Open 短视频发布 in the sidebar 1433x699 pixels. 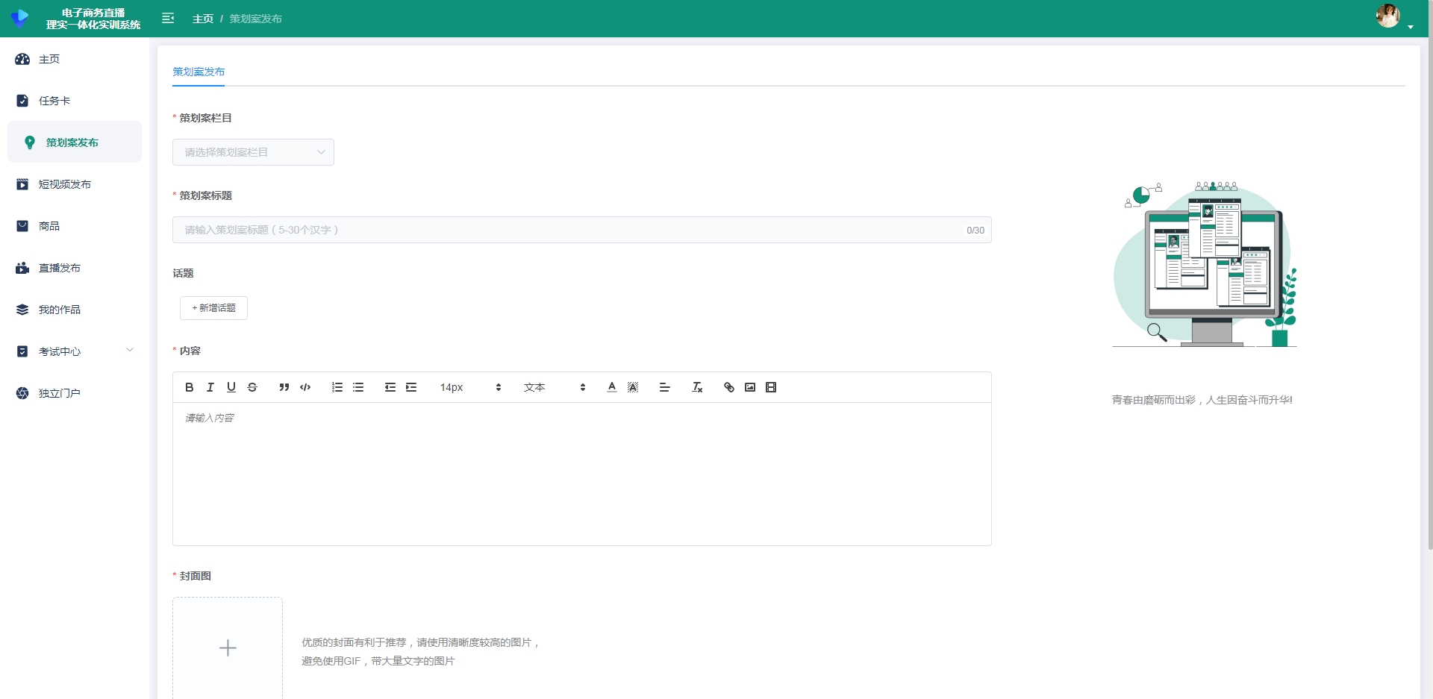tap(65, 184)
